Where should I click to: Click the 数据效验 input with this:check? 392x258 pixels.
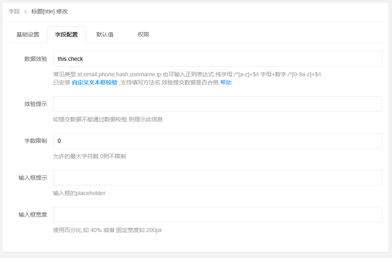click(218, 59)
